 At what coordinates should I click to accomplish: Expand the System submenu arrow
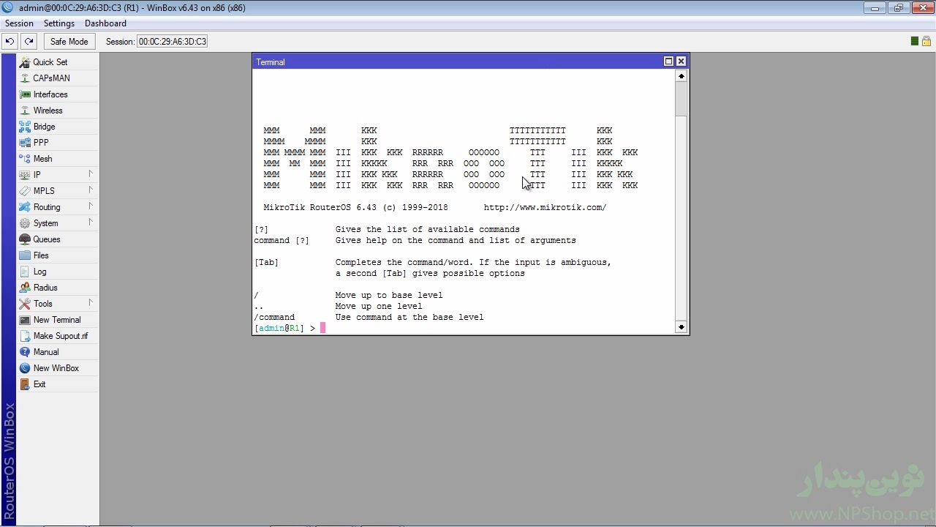coord(91,223)
